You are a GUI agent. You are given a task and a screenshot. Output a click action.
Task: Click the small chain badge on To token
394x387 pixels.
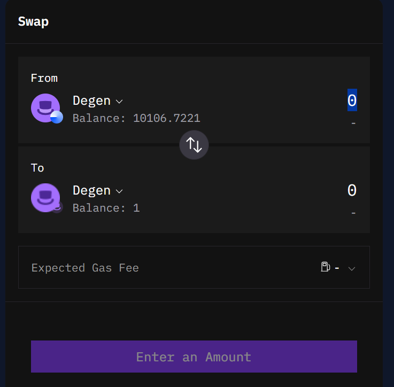pyautogui.click(x=57, y=207)
